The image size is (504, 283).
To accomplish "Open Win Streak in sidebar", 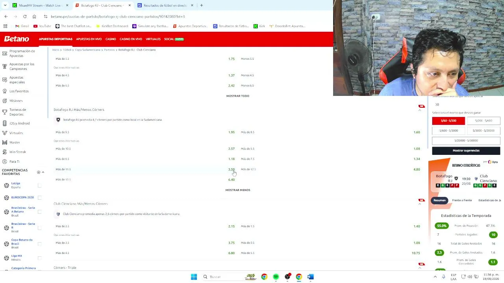I will point(18,152).
